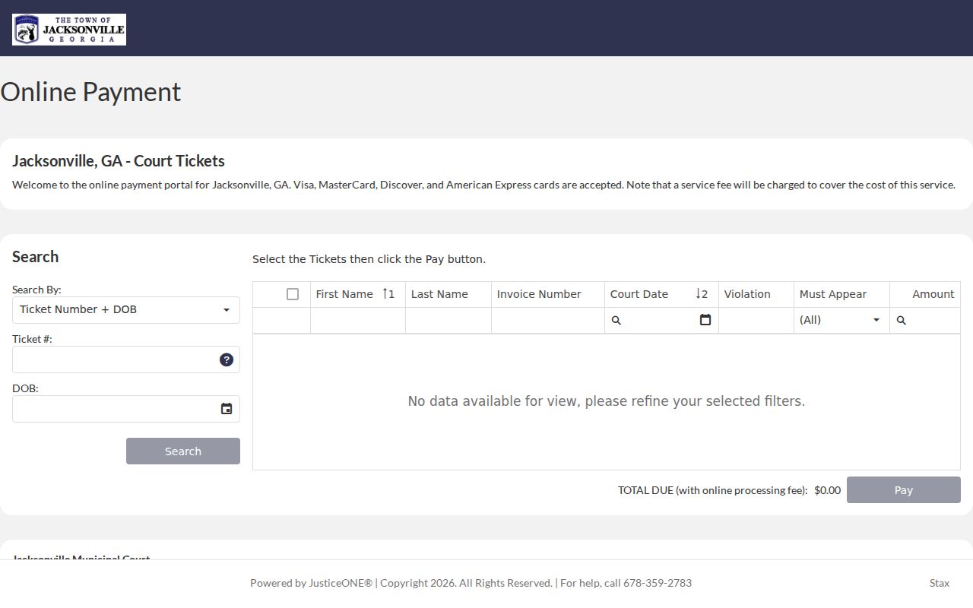This screenshot has width=973, height=608.
Task: Sort by the Violation column header
Action: (x=756, y=294)
